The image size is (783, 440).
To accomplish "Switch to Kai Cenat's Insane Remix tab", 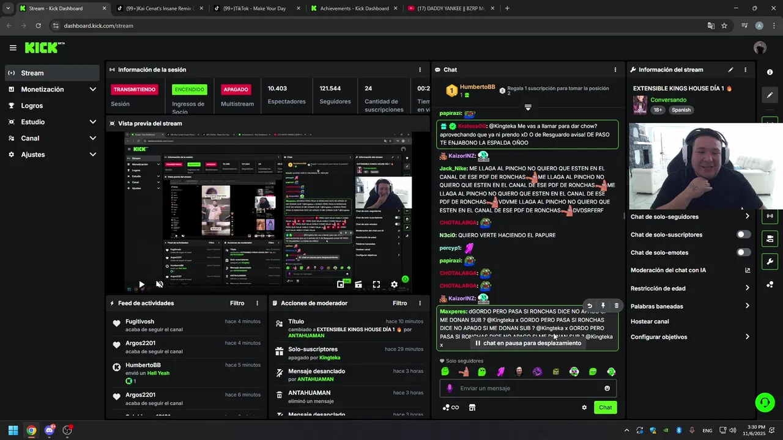I will point(159,9).
